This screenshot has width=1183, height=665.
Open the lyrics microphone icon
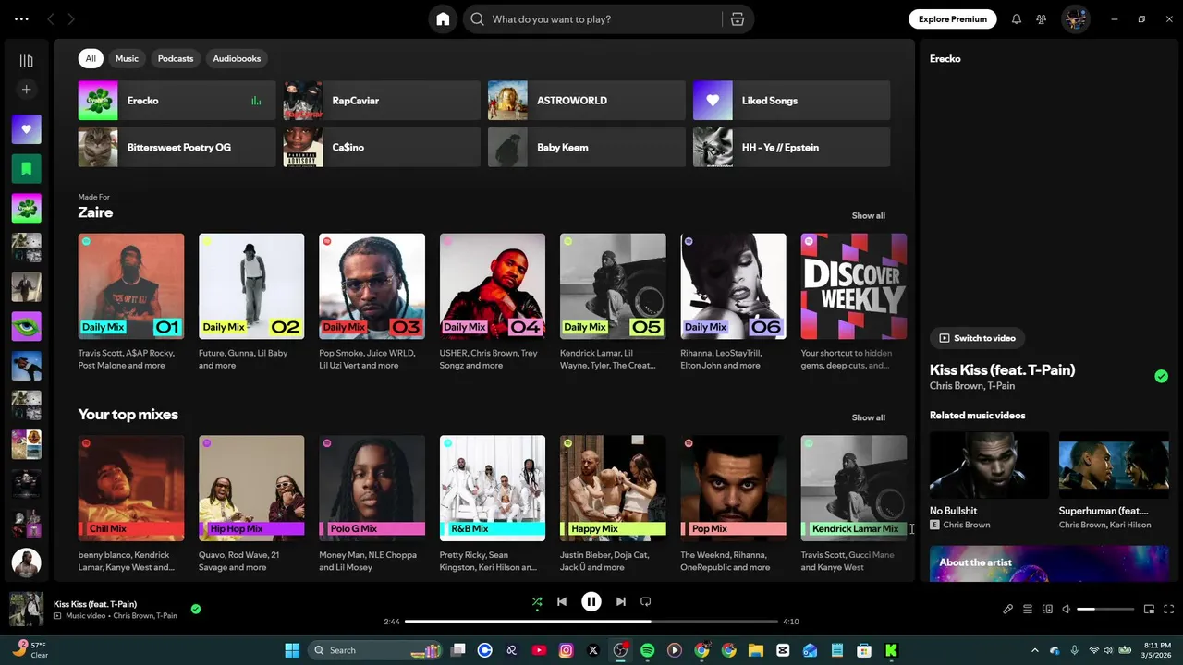point(1008,609)
